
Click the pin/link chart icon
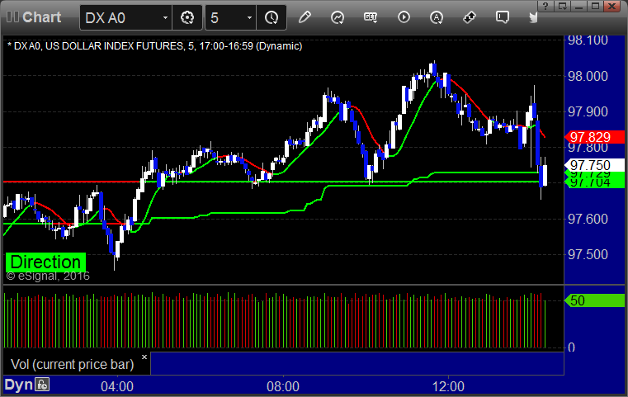pos(470,17)
